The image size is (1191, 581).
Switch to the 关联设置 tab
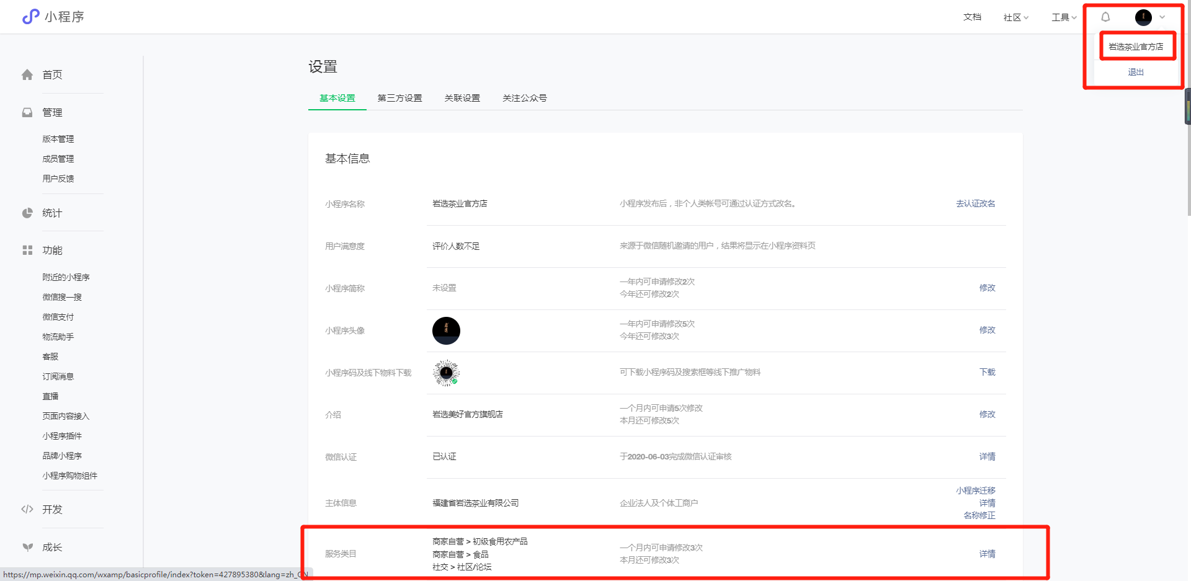[462, 98]
